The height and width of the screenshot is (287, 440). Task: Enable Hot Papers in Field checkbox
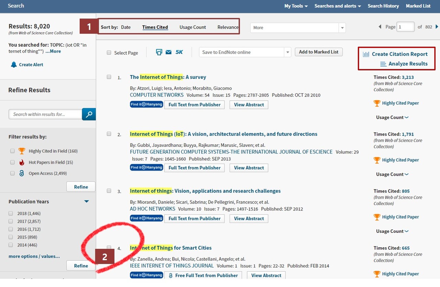(12, 162)
